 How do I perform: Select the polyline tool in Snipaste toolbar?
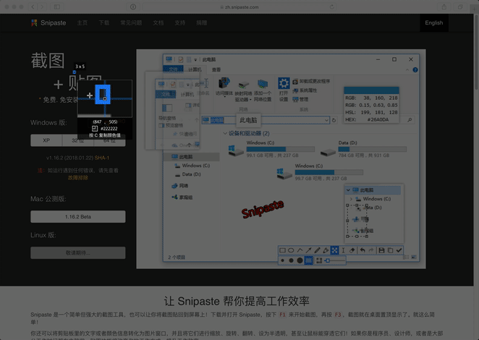pyautogui.click(x=300, y=250)
